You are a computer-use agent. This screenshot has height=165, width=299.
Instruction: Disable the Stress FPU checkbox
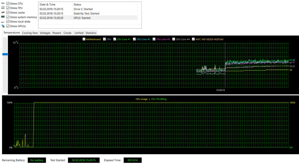click(x=8, y=8)
